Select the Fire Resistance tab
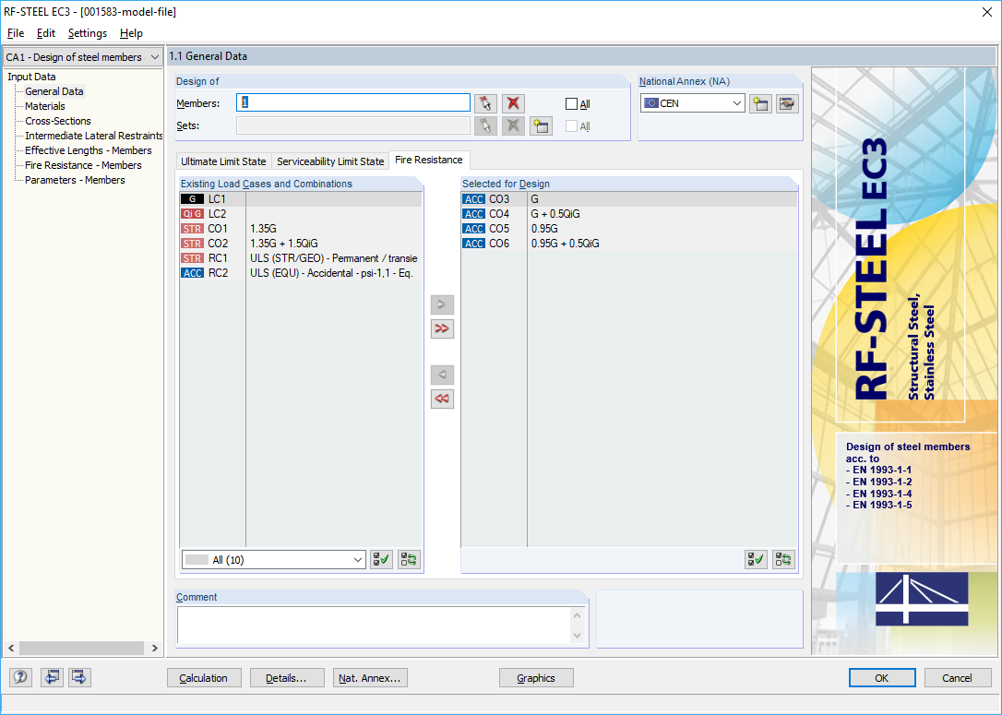 point(429,160)
